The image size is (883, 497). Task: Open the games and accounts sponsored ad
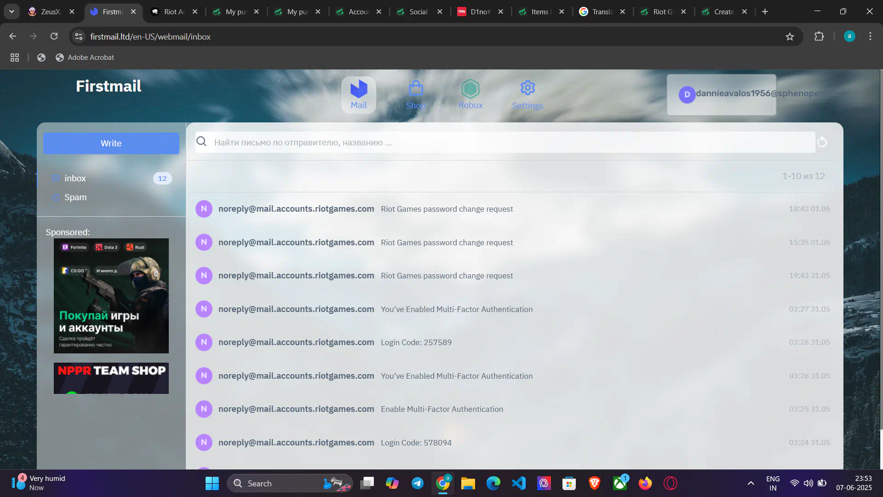pos(111,296)
